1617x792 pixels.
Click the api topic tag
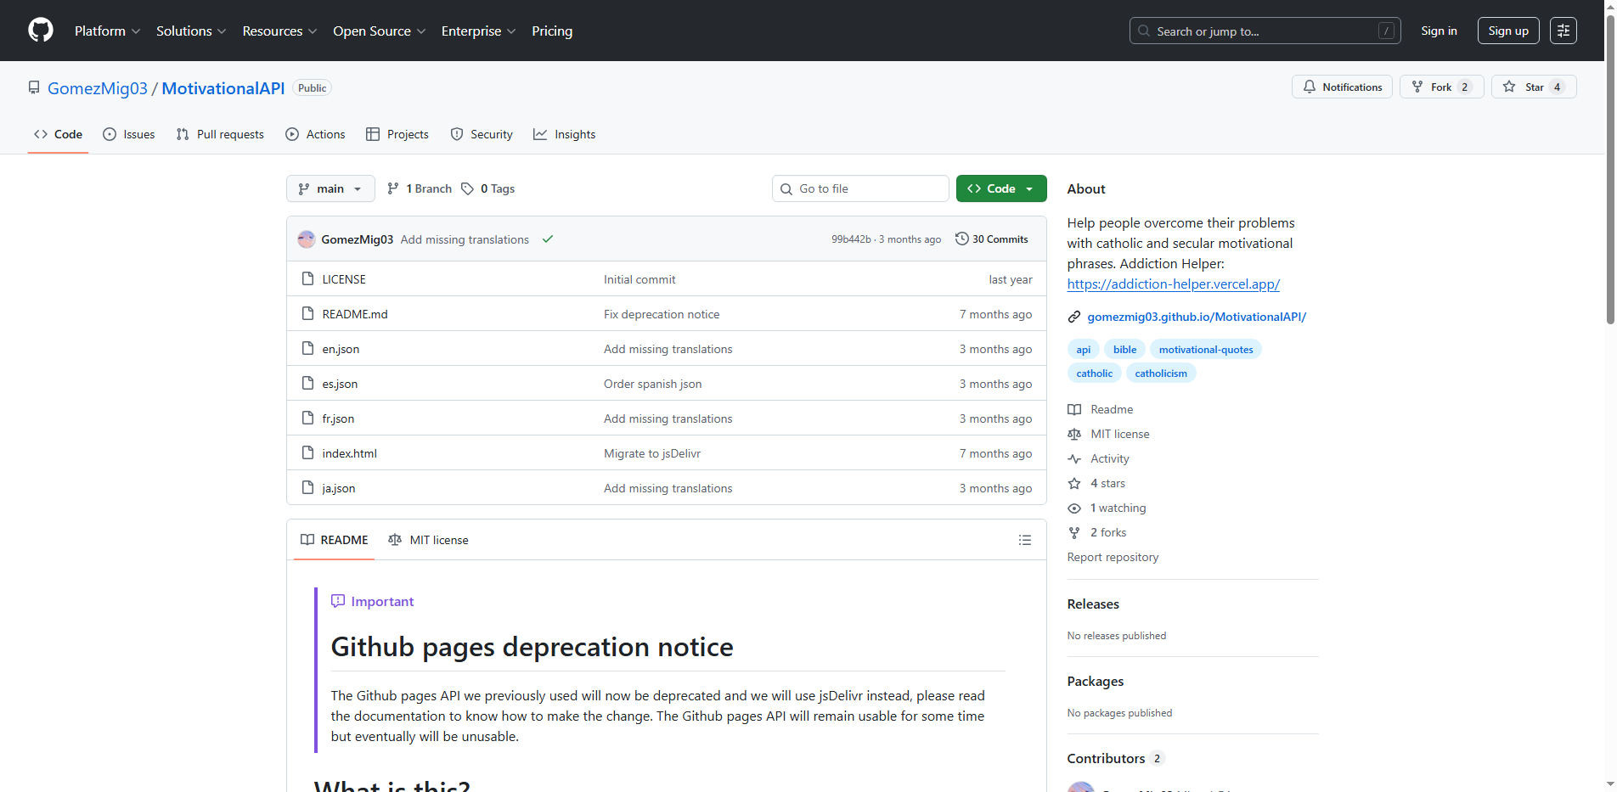click(1084, 350)
